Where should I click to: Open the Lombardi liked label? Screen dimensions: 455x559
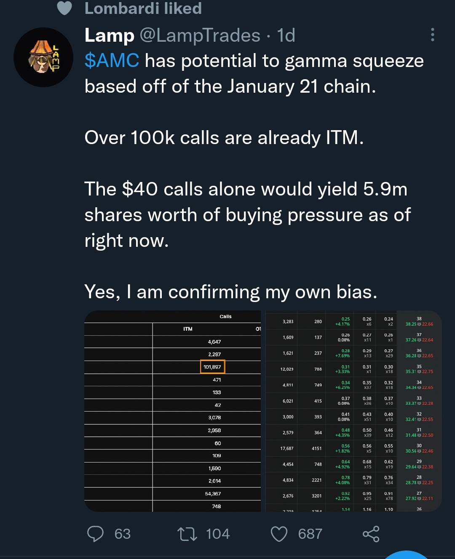(143, 8)
